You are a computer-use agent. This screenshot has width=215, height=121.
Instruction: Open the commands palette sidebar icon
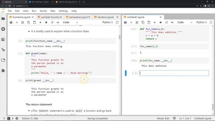(3, 40)
